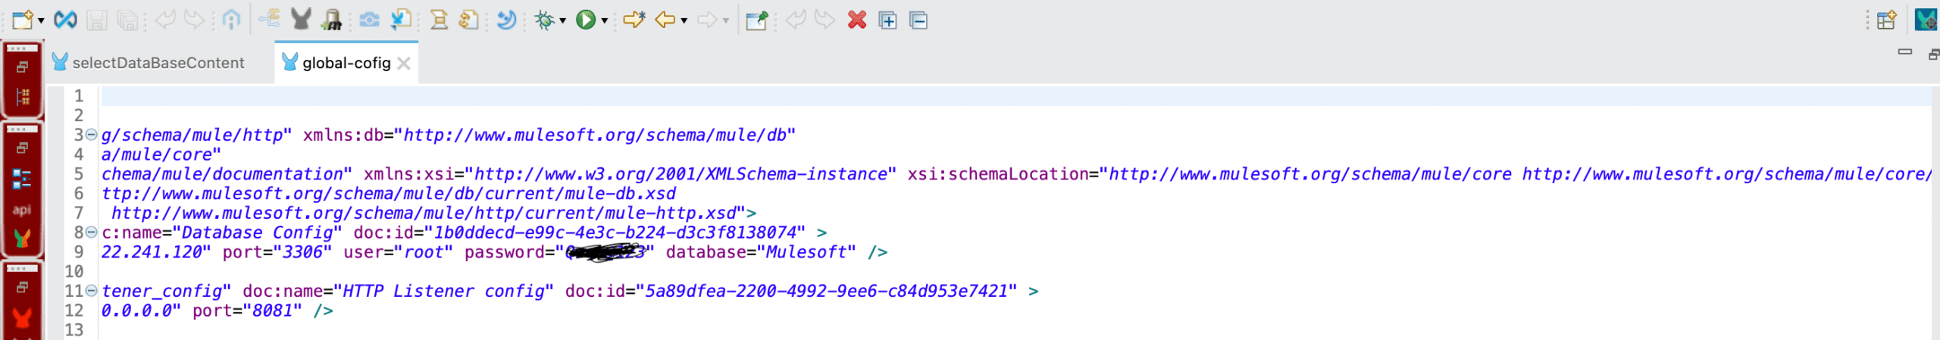Collapse the Database Config block at line 8
Image resolution: width=1940 pixels, height=340 pixels.
91,232
